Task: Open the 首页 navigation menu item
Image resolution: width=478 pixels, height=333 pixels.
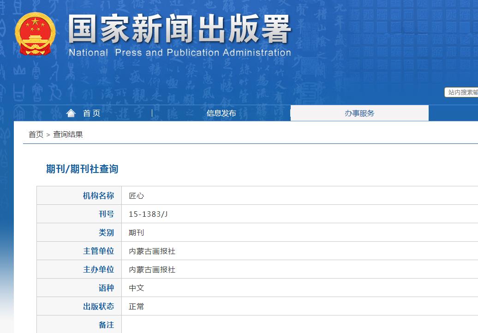Action: click(91, 113)
